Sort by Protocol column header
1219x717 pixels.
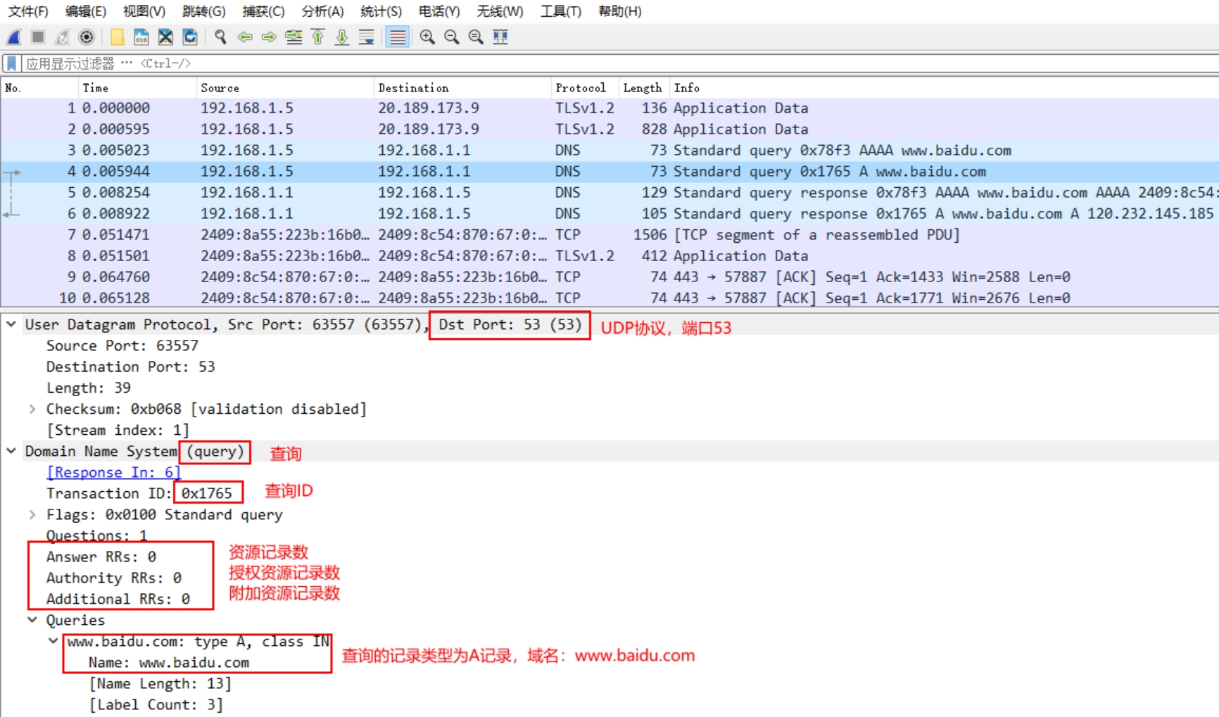585,88
